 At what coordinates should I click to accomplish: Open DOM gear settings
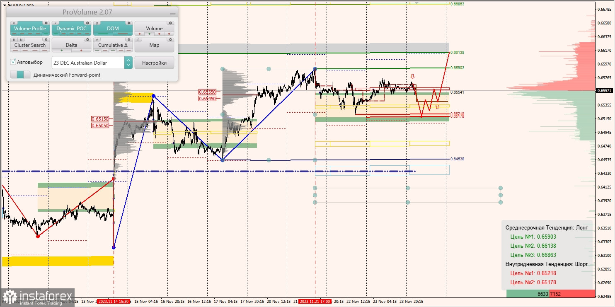pyautogui.click(x=129, y=23)
